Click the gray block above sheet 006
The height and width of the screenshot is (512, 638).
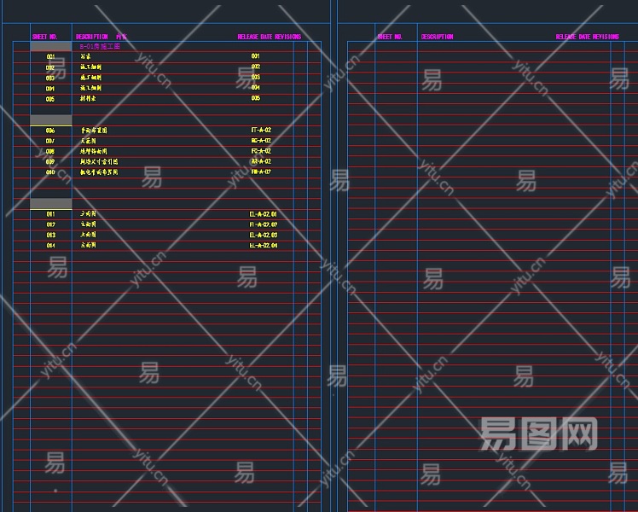(x=51, y=119)
